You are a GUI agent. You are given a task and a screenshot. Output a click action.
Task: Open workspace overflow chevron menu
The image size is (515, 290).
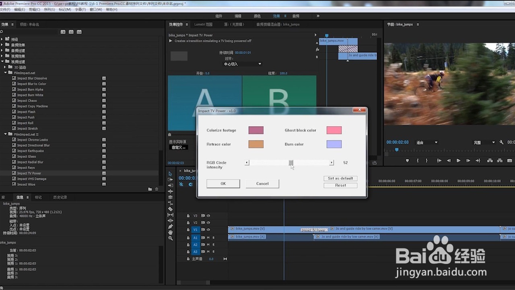318,16
